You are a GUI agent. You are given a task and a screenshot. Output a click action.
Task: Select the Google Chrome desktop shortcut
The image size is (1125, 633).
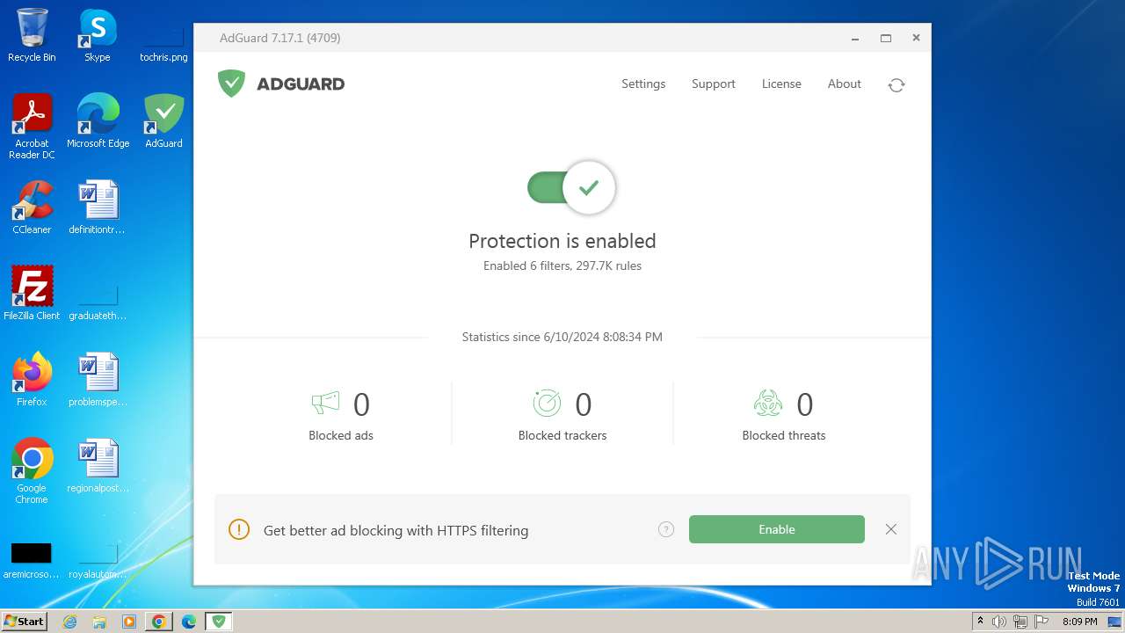pyautogui.click(x=32, y=471)
